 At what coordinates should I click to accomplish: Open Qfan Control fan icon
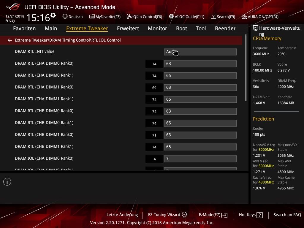tap(129, 17)
